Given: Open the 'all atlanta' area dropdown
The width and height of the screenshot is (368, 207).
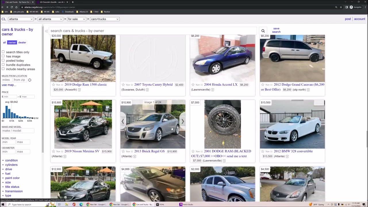Looking at the screenshot, I should tap(50, 19).
